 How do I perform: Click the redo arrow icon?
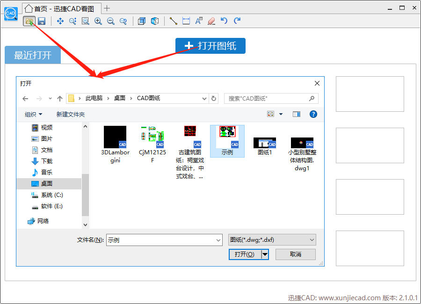(237, 21)
